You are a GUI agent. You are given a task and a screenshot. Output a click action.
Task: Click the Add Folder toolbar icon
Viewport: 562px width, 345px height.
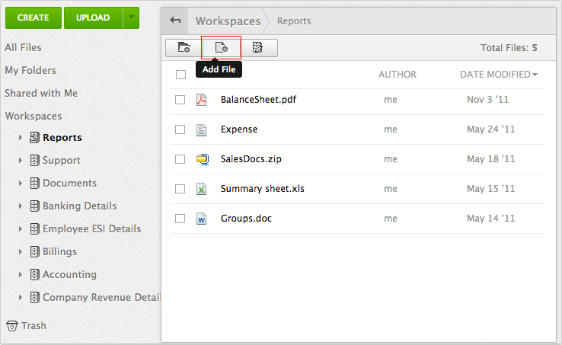tap(184, 48)
